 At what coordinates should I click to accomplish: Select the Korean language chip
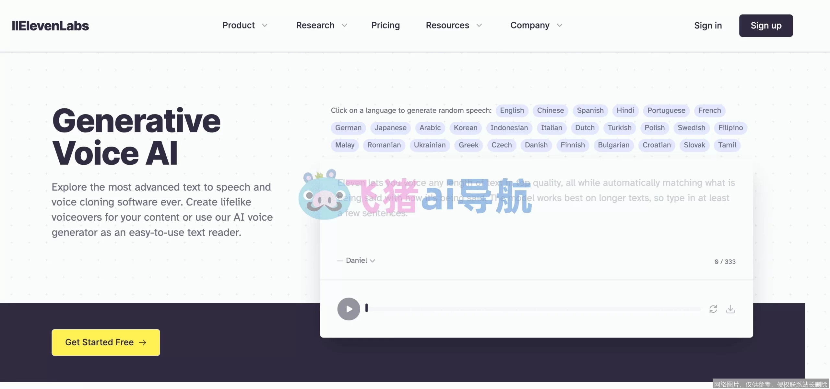[466, 128]
